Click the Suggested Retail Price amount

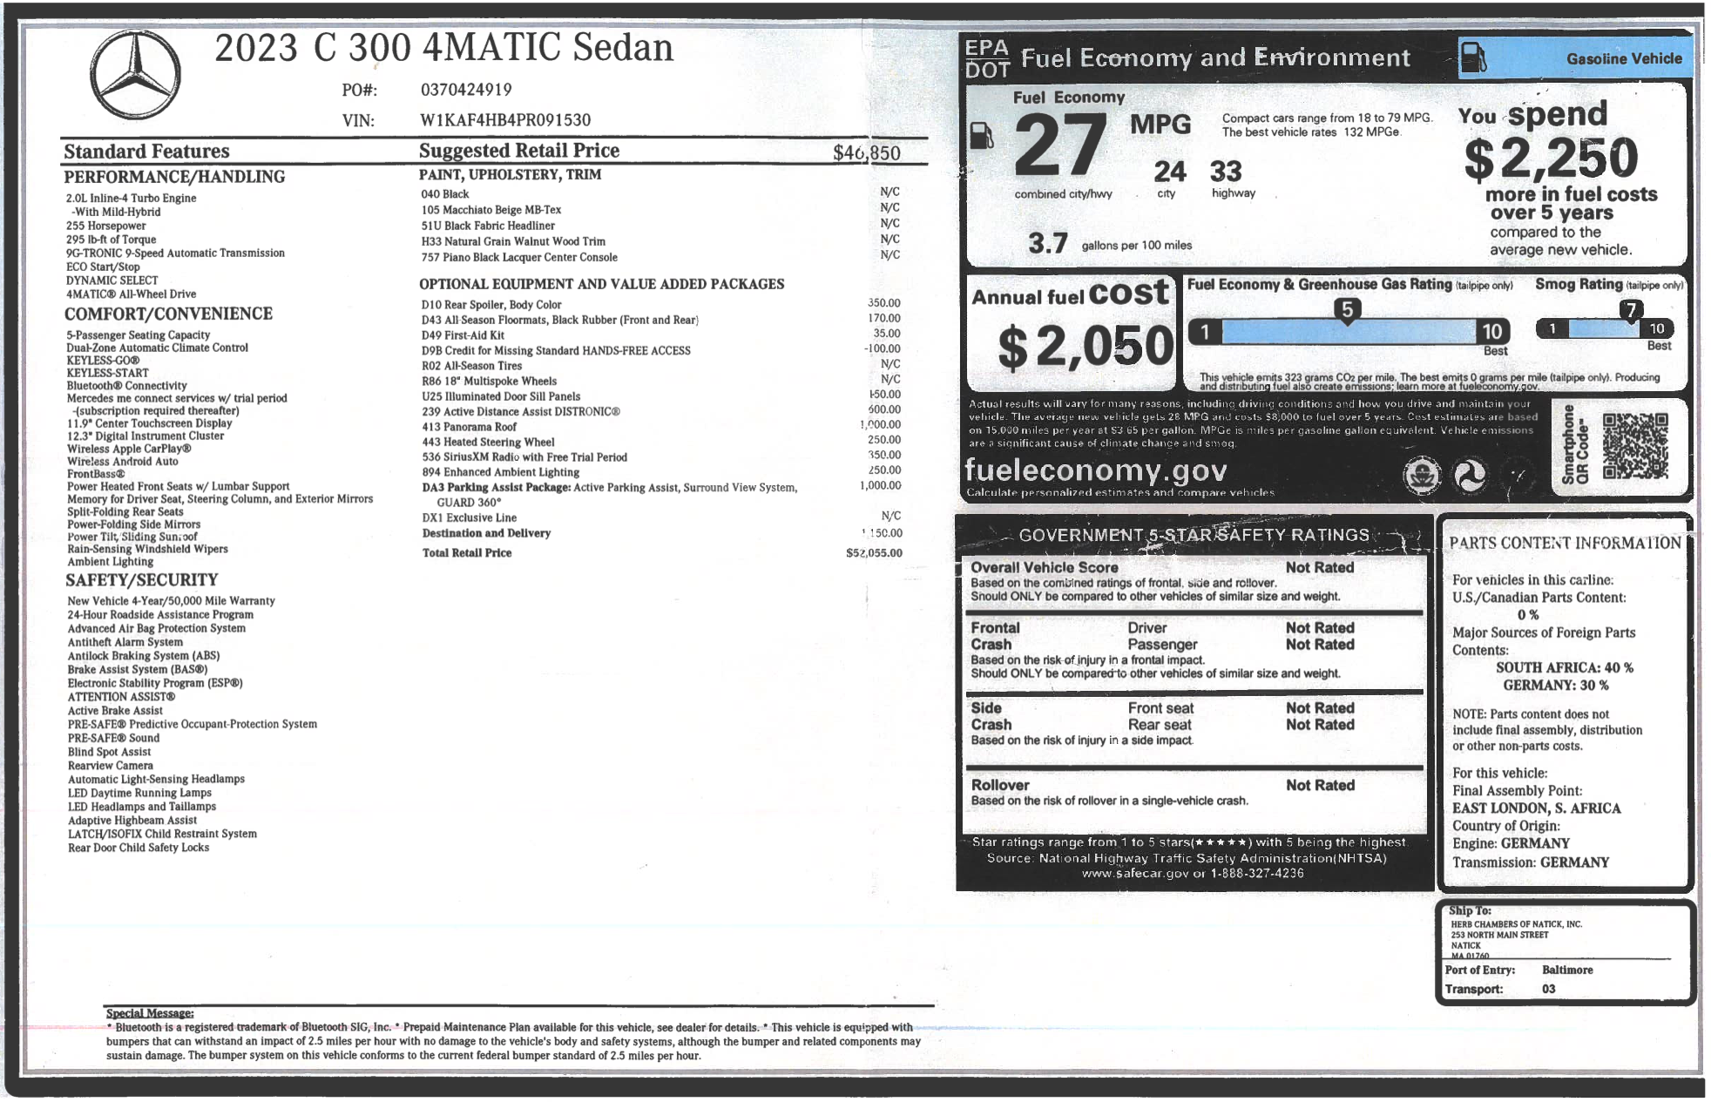click(866, 153)
